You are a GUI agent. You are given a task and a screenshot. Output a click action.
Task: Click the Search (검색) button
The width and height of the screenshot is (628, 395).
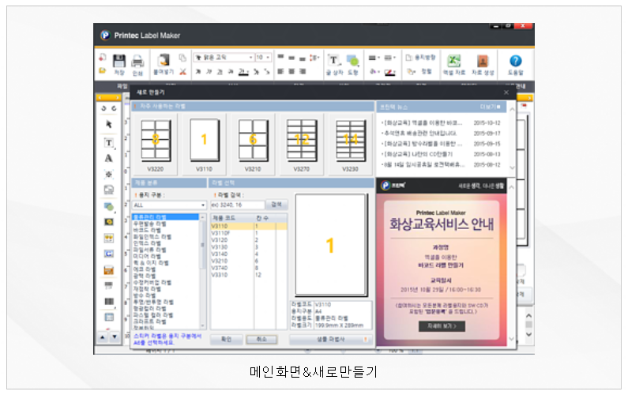pyautogui.click(x=276, y=205)
